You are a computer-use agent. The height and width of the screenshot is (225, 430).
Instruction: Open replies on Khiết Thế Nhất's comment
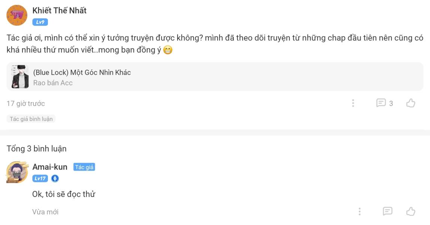(384, 103)
